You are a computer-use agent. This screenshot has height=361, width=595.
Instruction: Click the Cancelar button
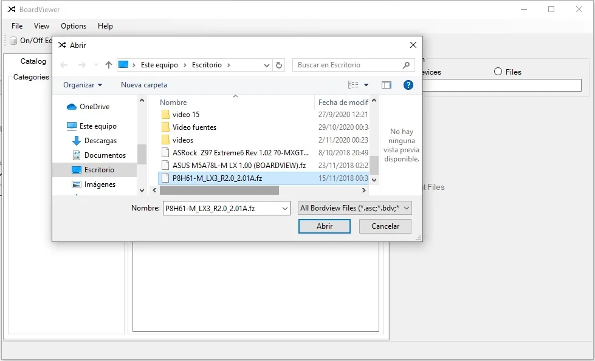pyautogui.click(x=385, y=226)
